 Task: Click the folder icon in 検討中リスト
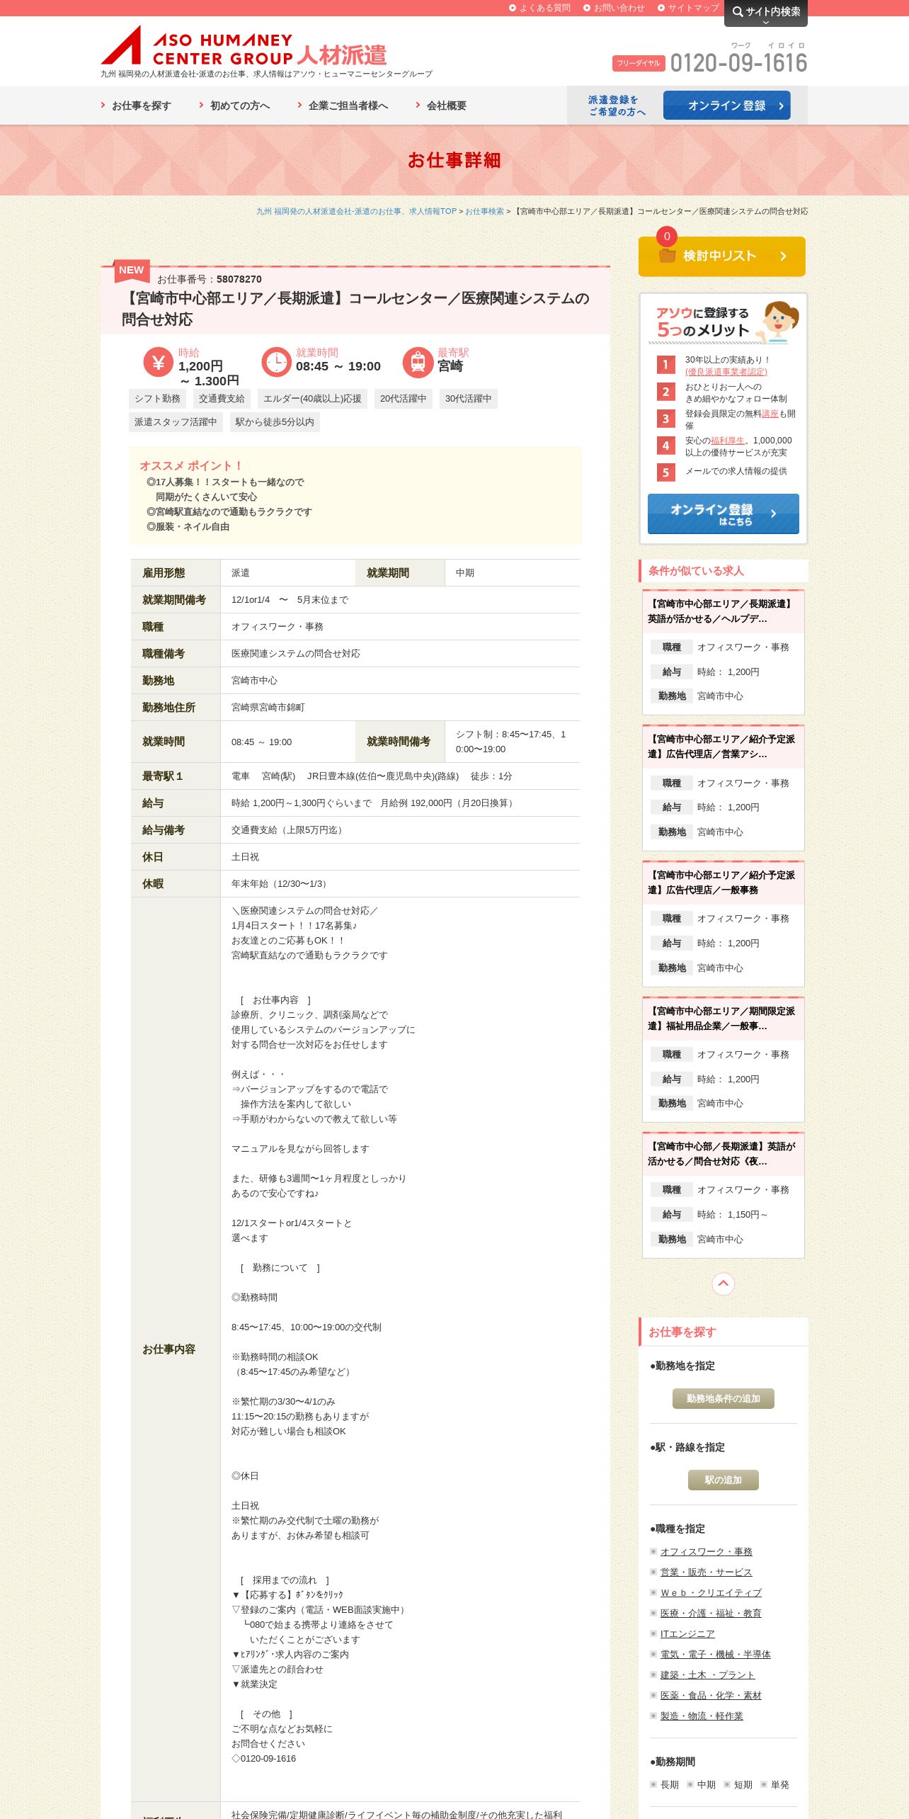(x=667, y=256)
